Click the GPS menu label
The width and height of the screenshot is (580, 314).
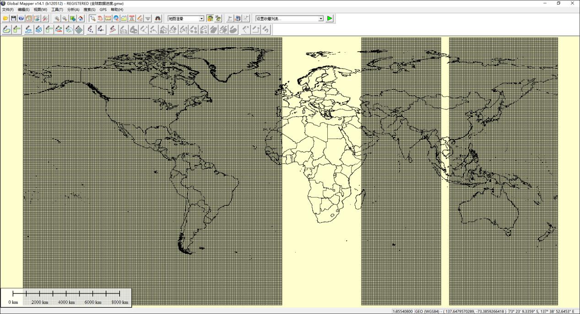(x=103, y=10)
